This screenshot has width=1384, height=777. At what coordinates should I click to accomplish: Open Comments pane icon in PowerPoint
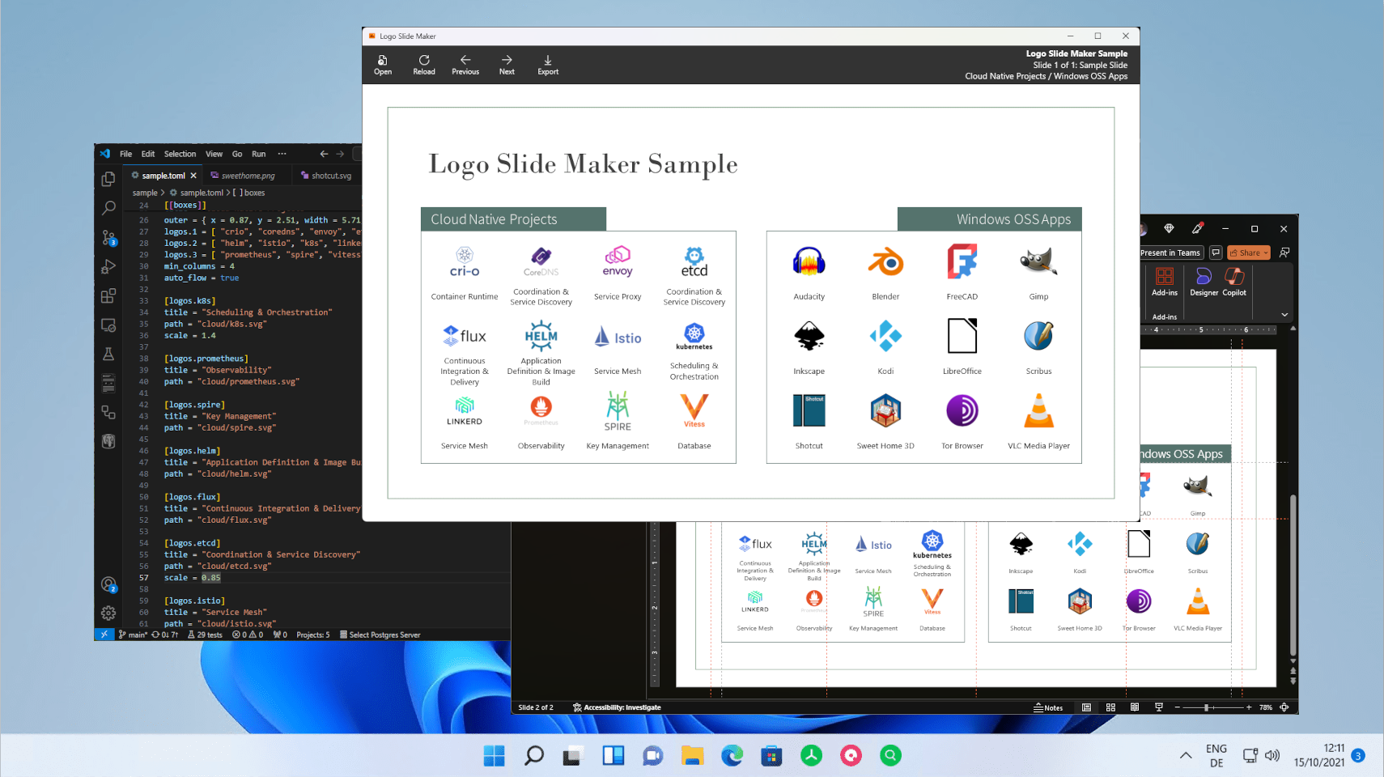(x=1216, y=253)
